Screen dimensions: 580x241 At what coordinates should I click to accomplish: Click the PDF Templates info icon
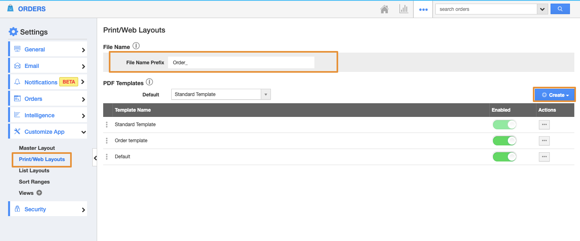click(150, 82)
